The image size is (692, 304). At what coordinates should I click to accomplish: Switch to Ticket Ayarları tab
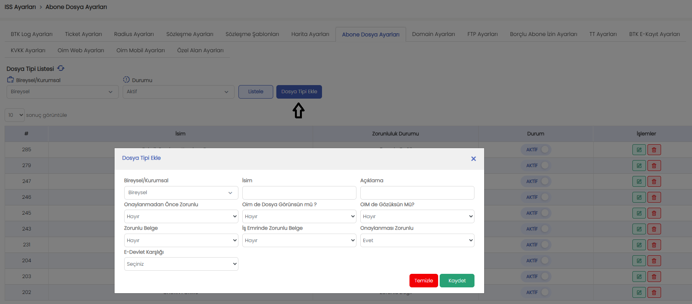coord(84,34)
